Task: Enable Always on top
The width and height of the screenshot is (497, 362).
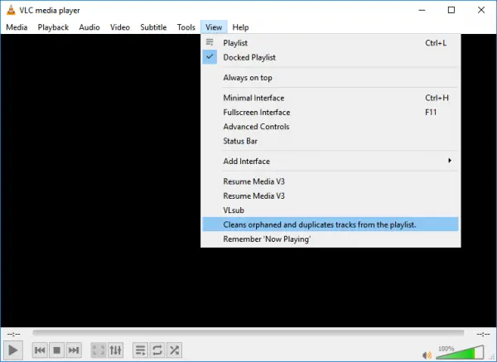Action: [331, 78]
